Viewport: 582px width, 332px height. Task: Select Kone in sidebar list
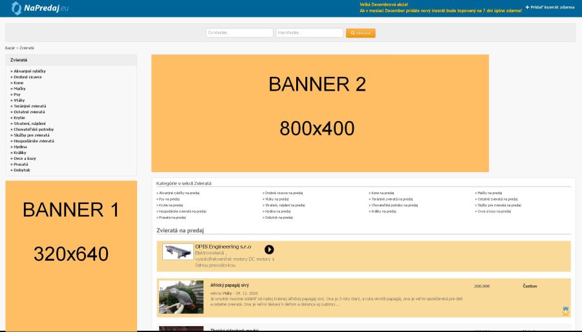click(19, 83)
